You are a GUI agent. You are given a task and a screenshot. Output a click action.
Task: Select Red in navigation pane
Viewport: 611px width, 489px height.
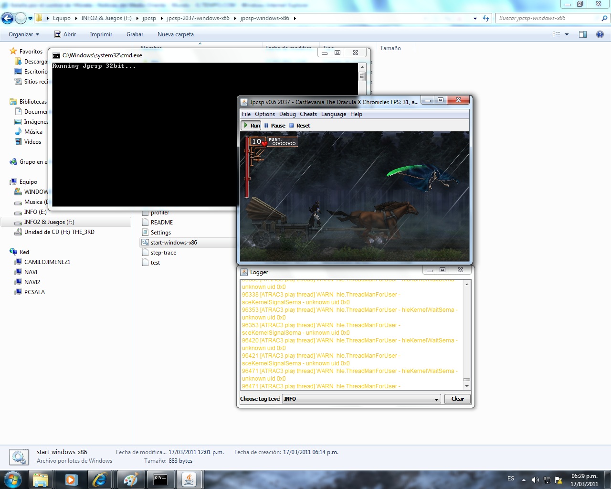point(24,252)
